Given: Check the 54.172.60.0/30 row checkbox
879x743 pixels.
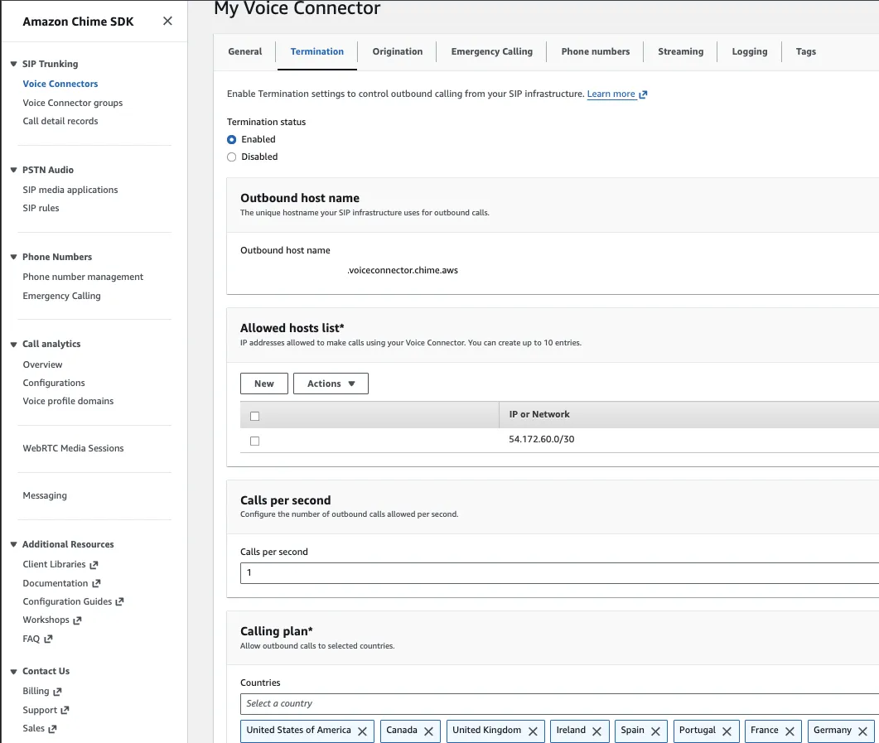Looking at the screenshot, I should (254, 441).
